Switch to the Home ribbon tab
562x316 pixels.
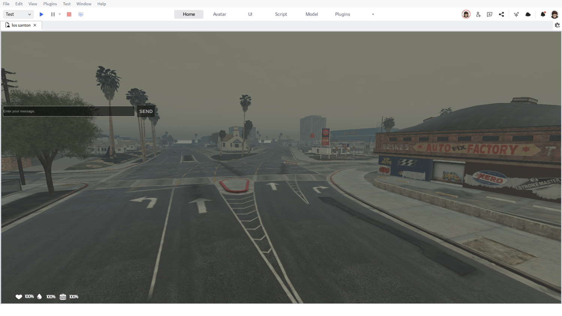click(189, 14)
